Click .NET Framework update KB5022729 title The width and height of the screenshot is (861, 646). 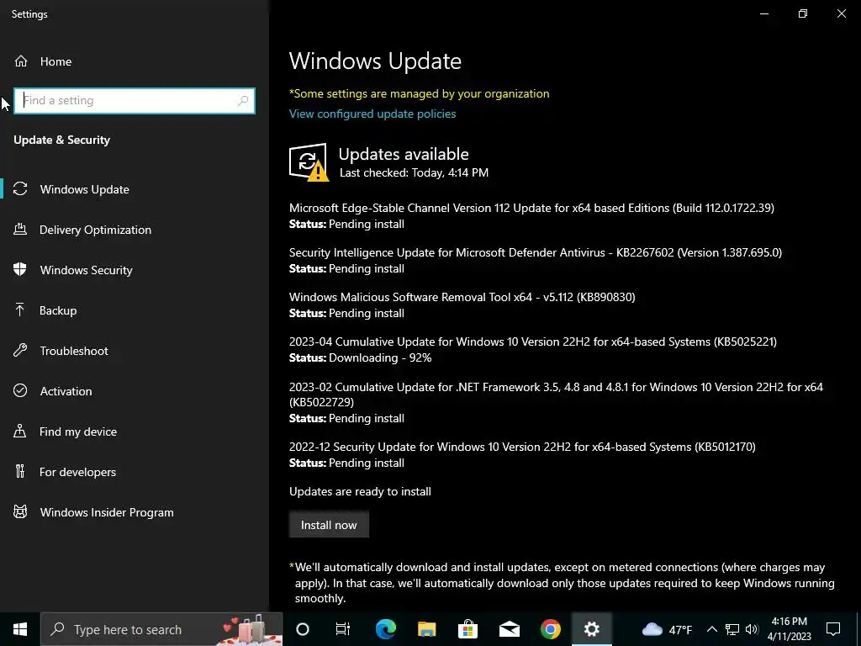557,394
